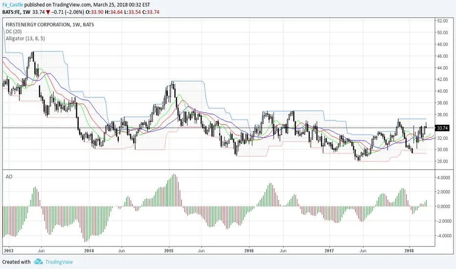Viewport: 456px width, 269px height.
Task: Click the L:33.54 low value
Action: click(x=133, y=12)
